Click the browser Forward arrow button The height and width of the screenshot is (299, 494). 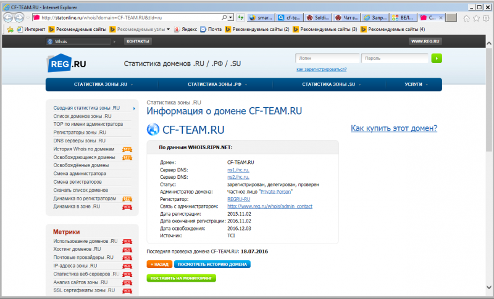click(x=19, y=18)
